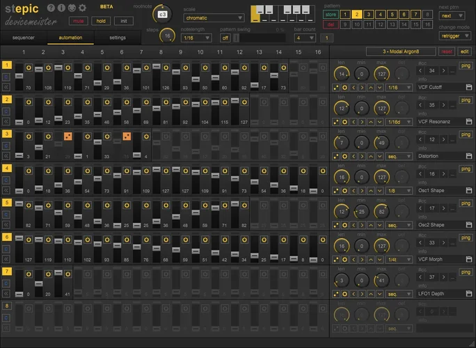Viewport: 476px width, 348px height.
Task: Shift Distortion lane values up
Action: pyautogui.click(x=371, y=157)
